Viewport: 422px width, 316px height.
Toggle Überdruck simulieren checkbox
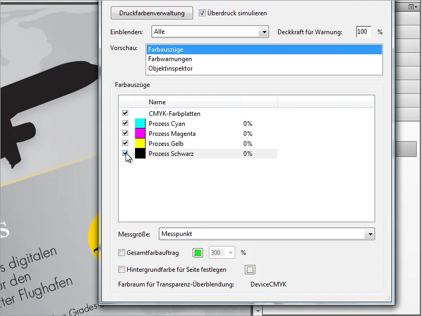[x=202, y=13]
